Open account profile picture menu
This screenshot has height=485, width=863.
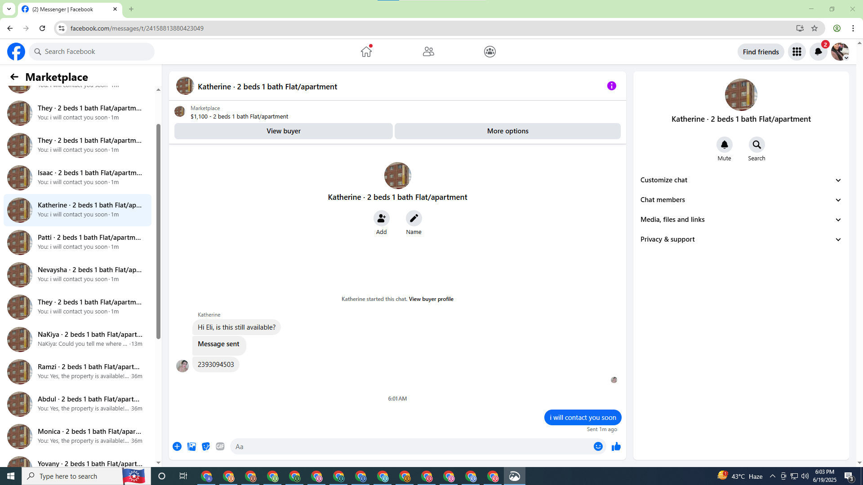pyautogui.click(x=840, y=52)
